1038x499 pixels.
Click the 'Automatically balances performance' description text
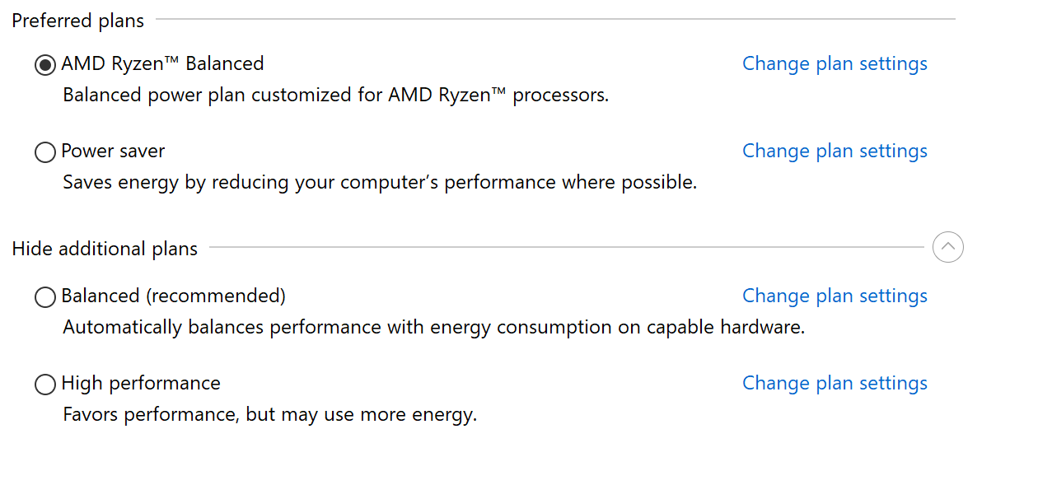tap(433, 328)
